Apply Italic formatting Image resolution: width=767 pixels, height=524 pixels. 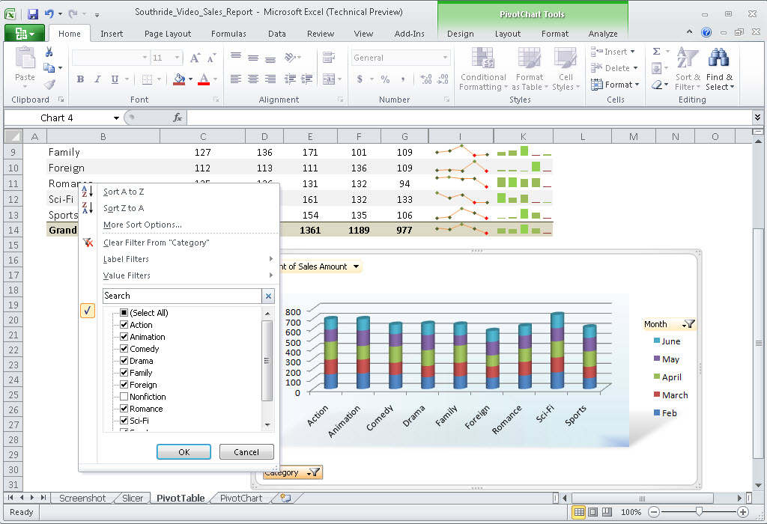point(97,79)
